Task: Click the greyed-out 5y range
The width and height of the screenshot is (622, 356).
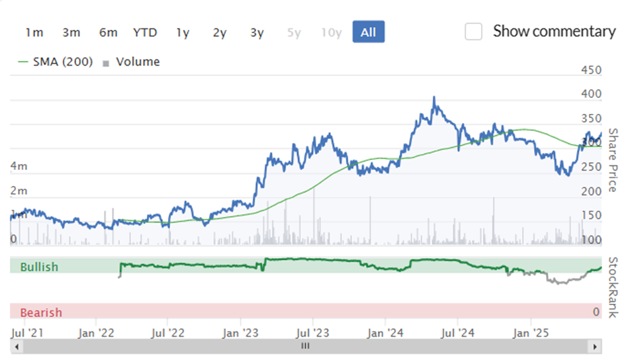Action: pos(294,32)
